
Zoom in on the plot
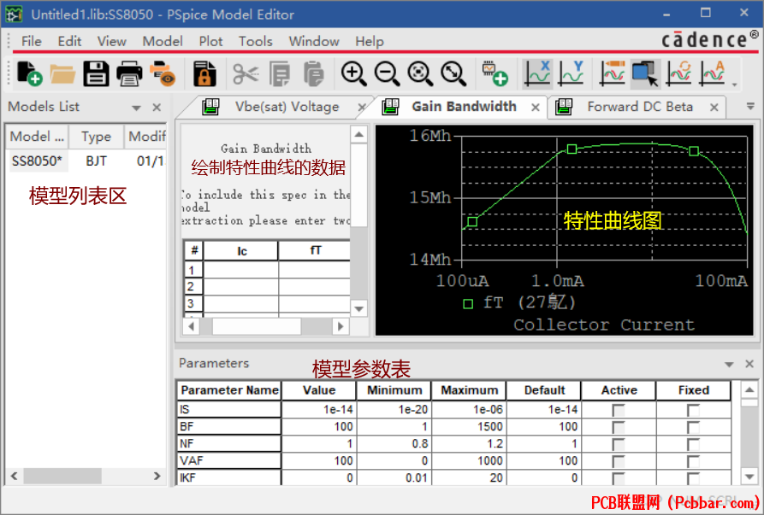click(353, 74)
